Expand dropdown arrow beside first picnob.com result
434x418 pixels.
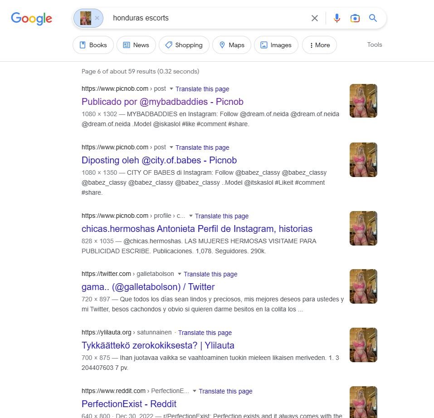[171, 89]
